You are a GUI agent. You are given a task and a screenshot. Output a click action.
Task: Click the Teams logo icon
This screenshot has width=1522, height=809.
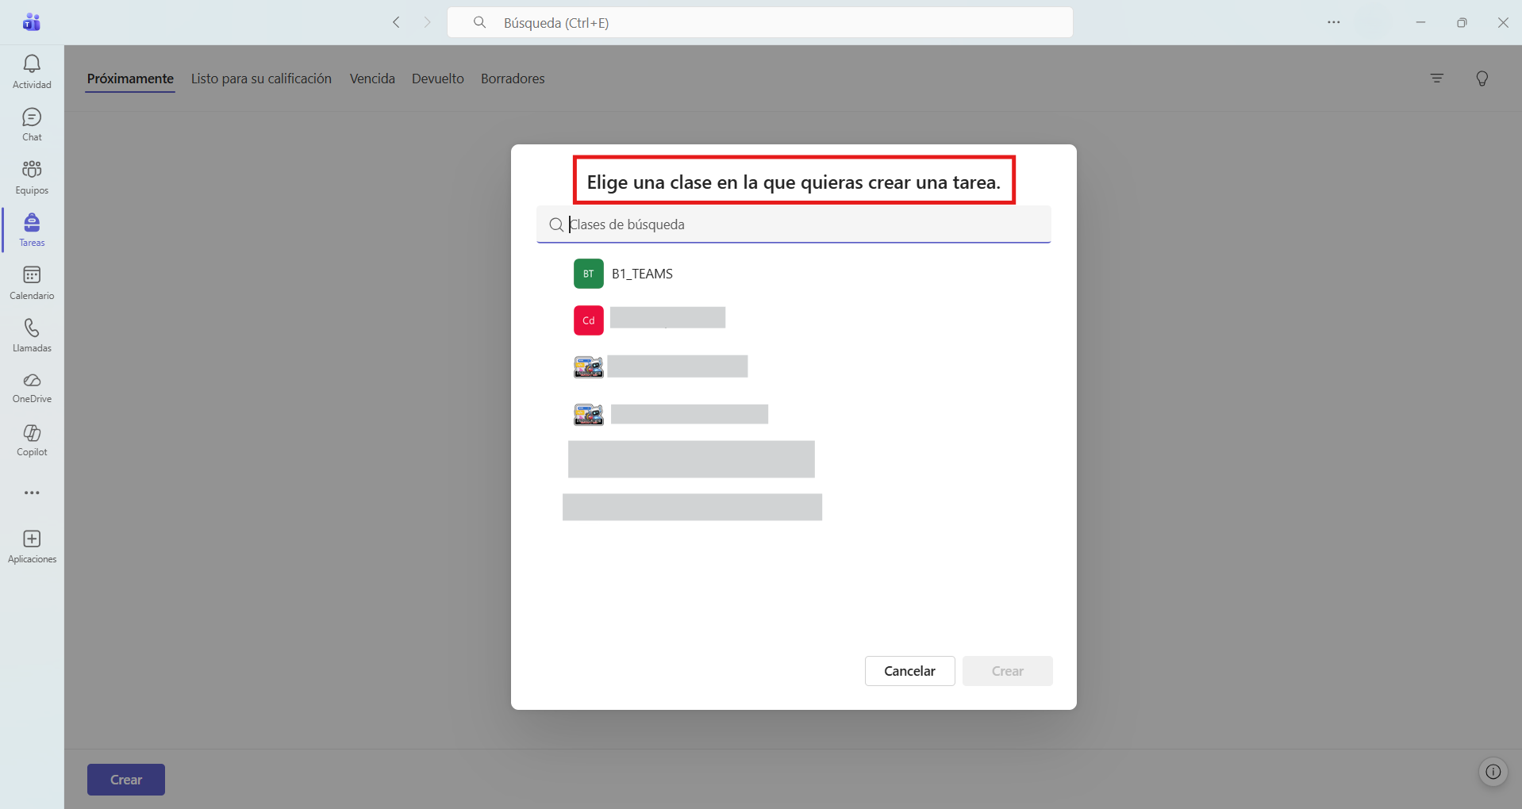point(32,22)
